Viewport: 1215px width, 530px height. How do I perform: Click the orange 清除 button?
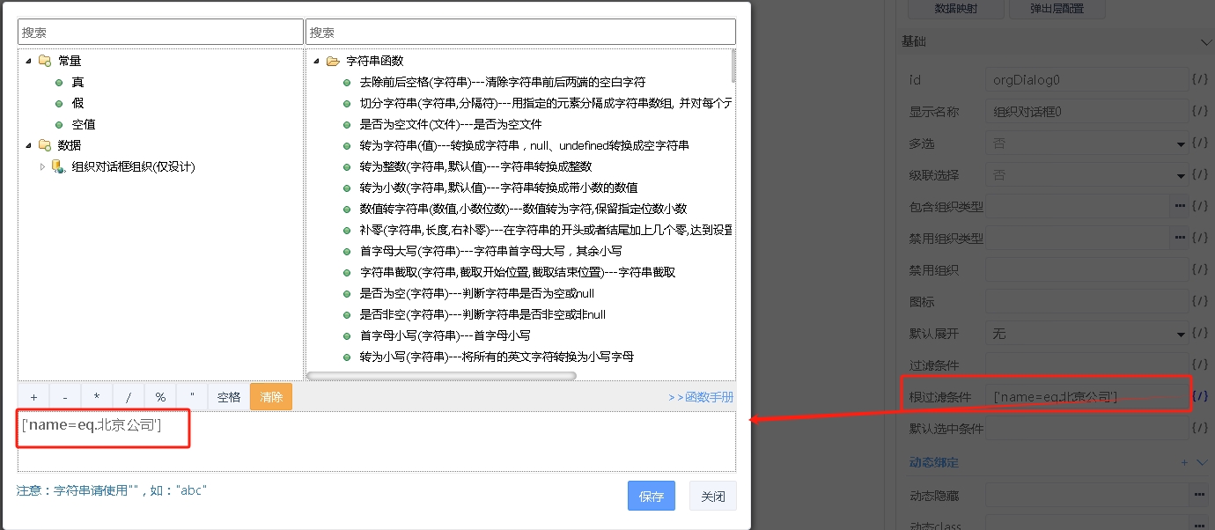[x=271, y=397]
